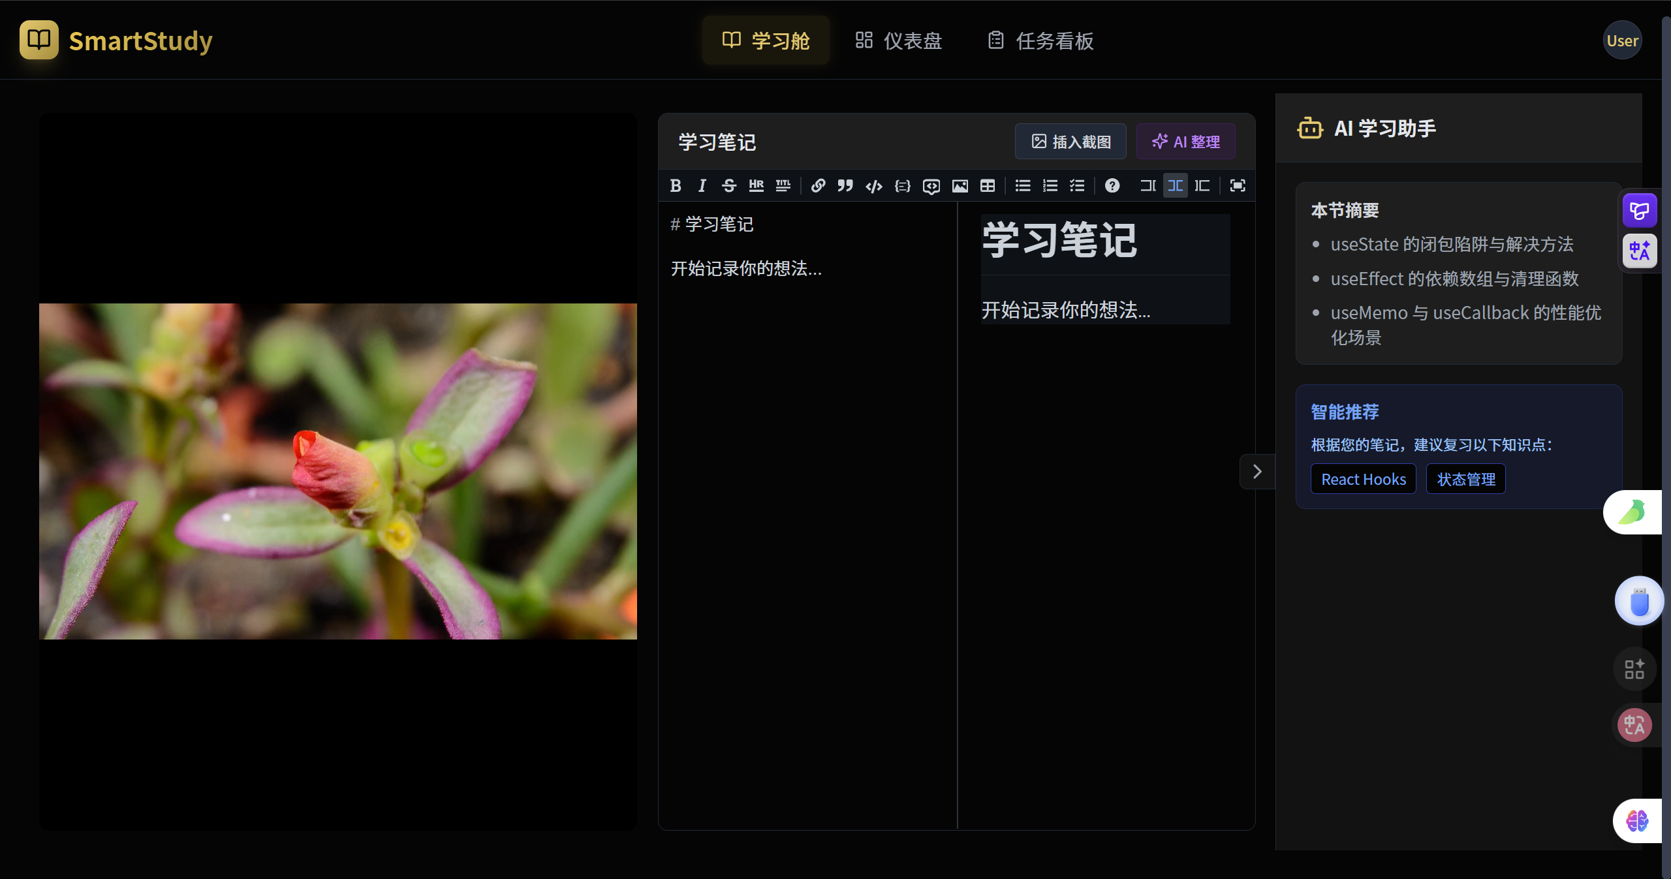
Task: Click the flower video thumbnail
Action: click(x=337, y=471)
